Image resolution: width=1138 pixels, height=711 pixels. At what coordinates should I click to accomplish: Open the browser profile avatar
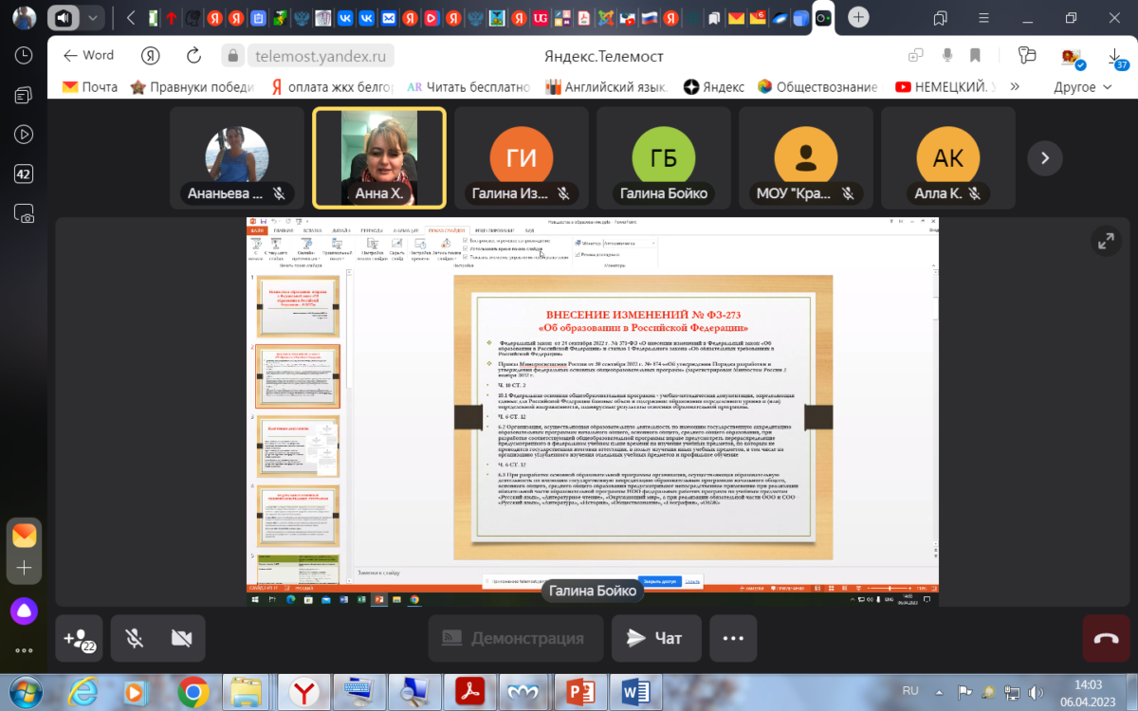[x=25, y=17]
